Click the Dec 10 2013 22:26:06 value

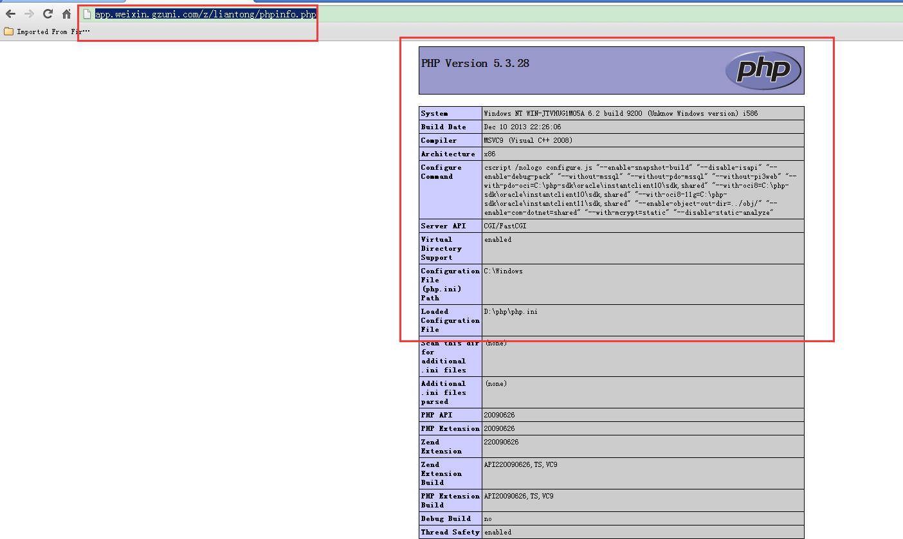(x=522, y=127)
